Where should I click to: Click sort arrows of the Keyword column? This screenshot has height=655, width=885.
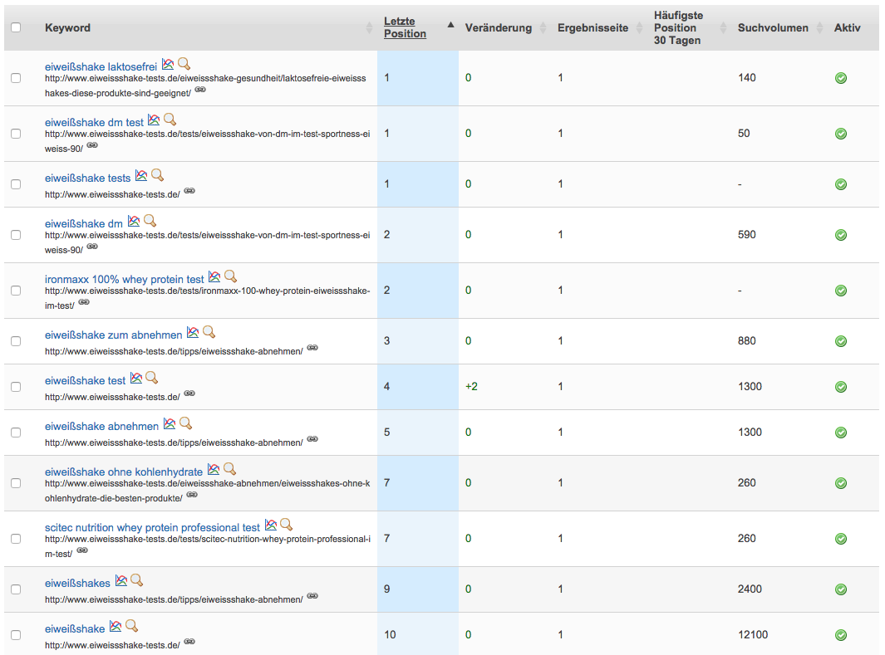click(369, 28)
